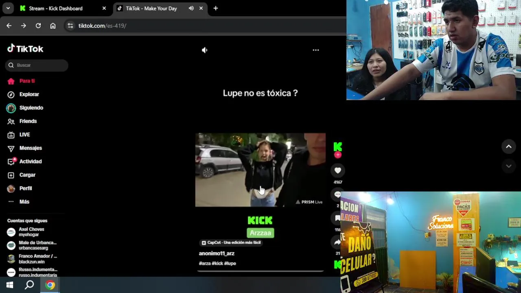The height and width of the screenshot is (293, 521).
Task: Open the creator's Kick avatar
Action: pos(337,146)
